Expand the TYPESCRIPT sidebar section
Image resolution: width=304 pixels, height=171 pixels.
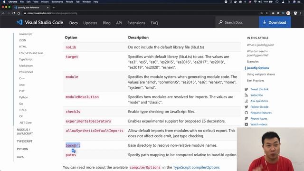click(24, 142)
